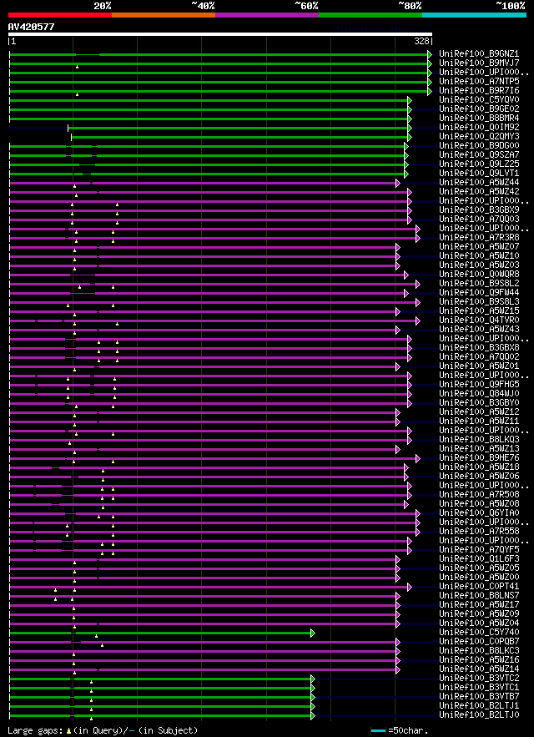Click the white AV420577 query sequence bar
534x737 pixels.
[x=220, y=34]
